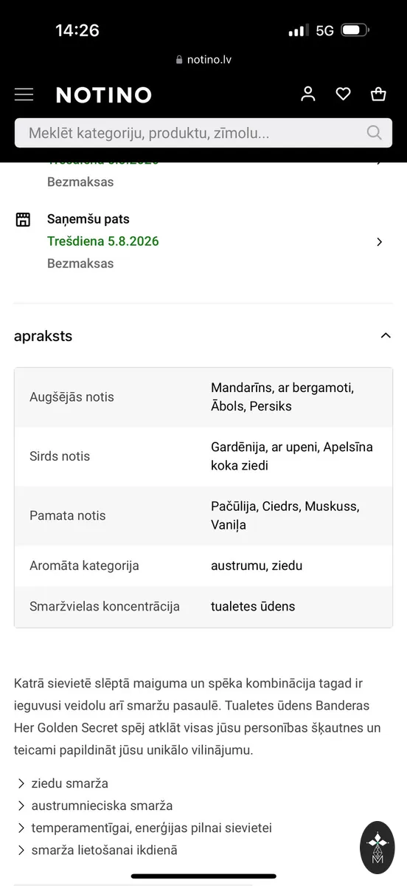
Task: Open the wishlist heart icon
Action: click(x=343, y=94)
